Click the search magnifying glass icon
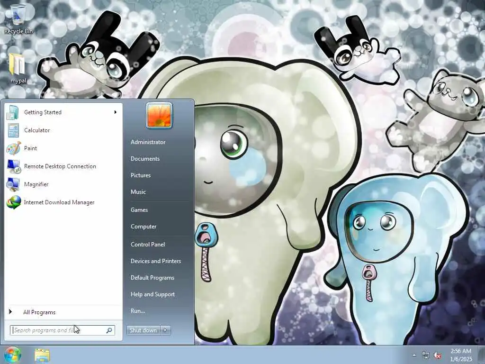 tap(109, 330)
